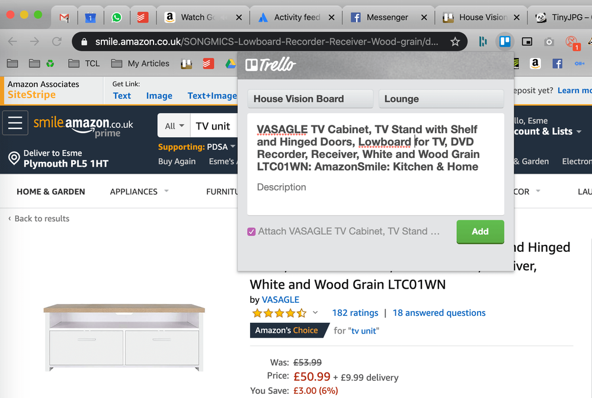Open the Amazon bookmark in bookmarks bar
The image size is (592, 398).
(x=535, y=64)
